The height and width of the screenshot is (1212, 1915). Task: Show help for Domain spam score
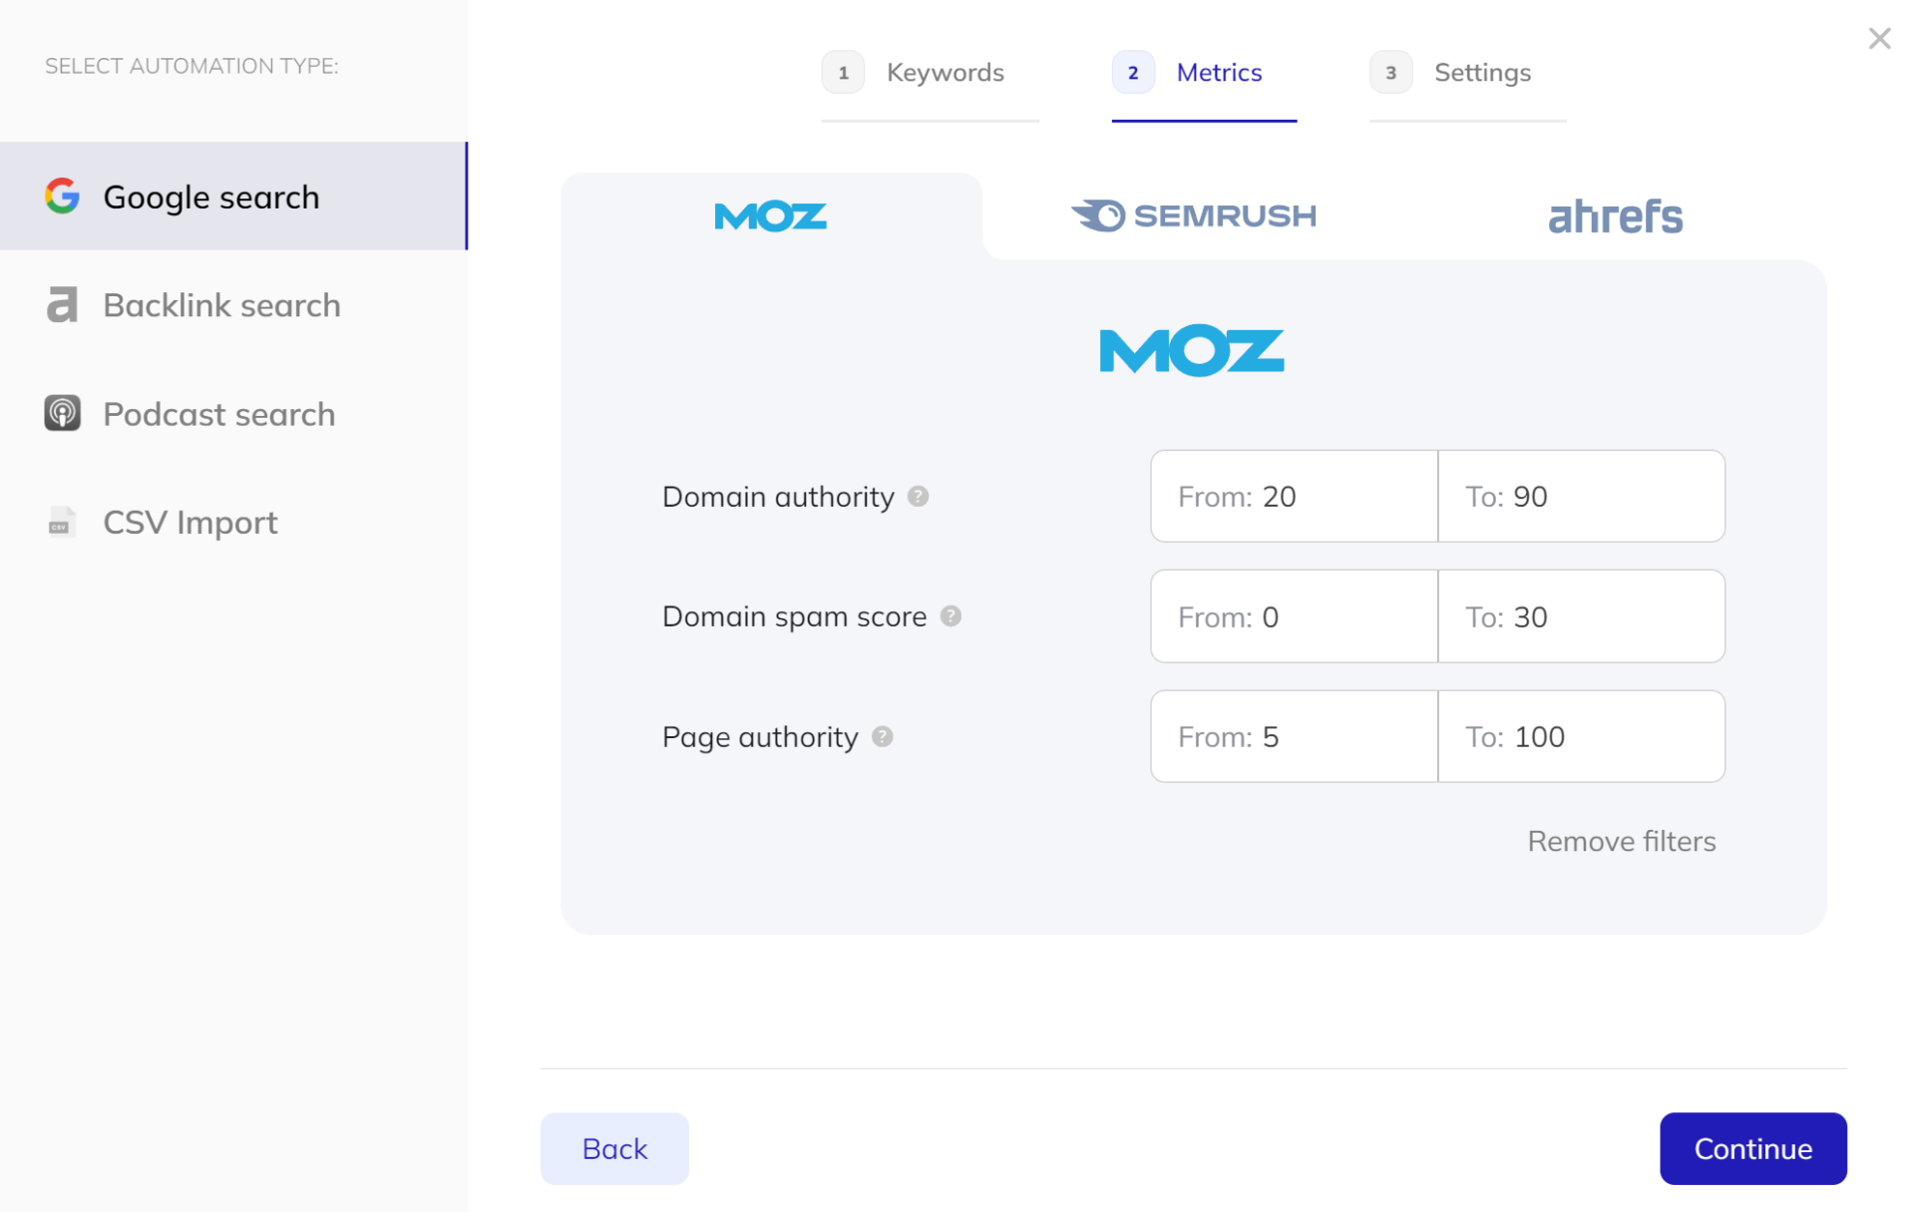tap(951, 616)
